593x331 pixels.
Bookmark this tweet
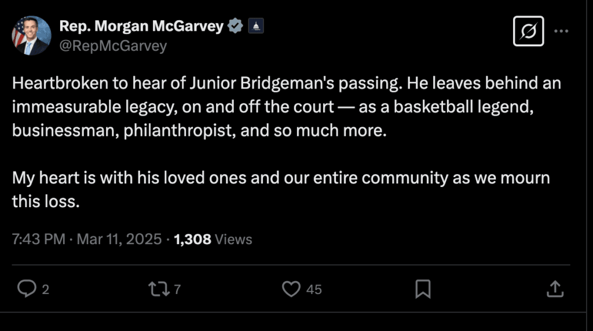(423, 288)
